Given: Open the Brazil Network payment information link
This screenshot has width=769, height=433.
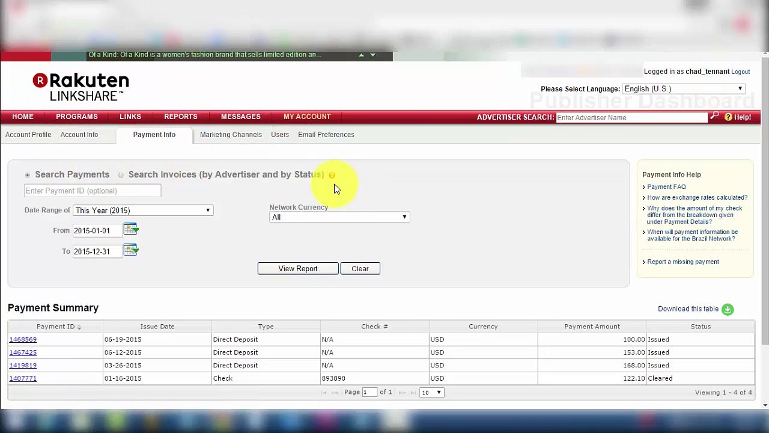Looking at the screenshot, I should (x=692, y=235).
